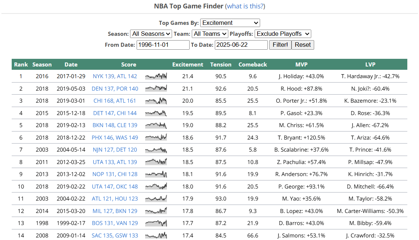419x240 pixels.
Task: Open the BKN 148, CLE 139 game link
Action: click(x=115, y=125)
